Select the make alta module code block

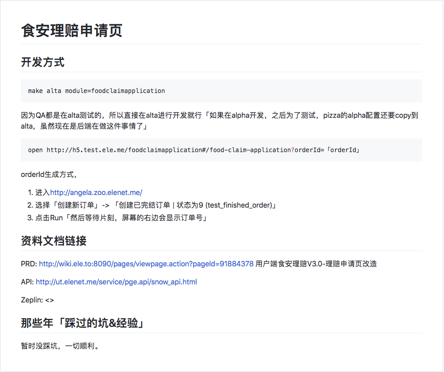pyautogui.click(x=96, y=91)
